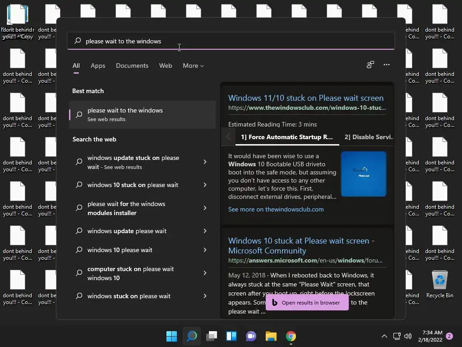Open File Explorer from the taskbar
Viewport: 462px width, 347px height.
pos(271,336)
